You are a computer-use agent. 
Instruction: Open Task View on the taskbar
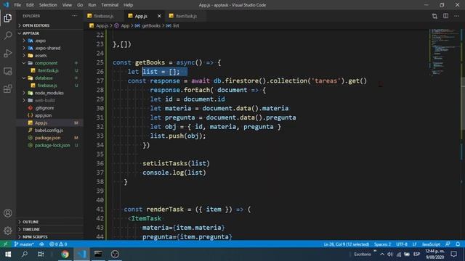(41, 254)
